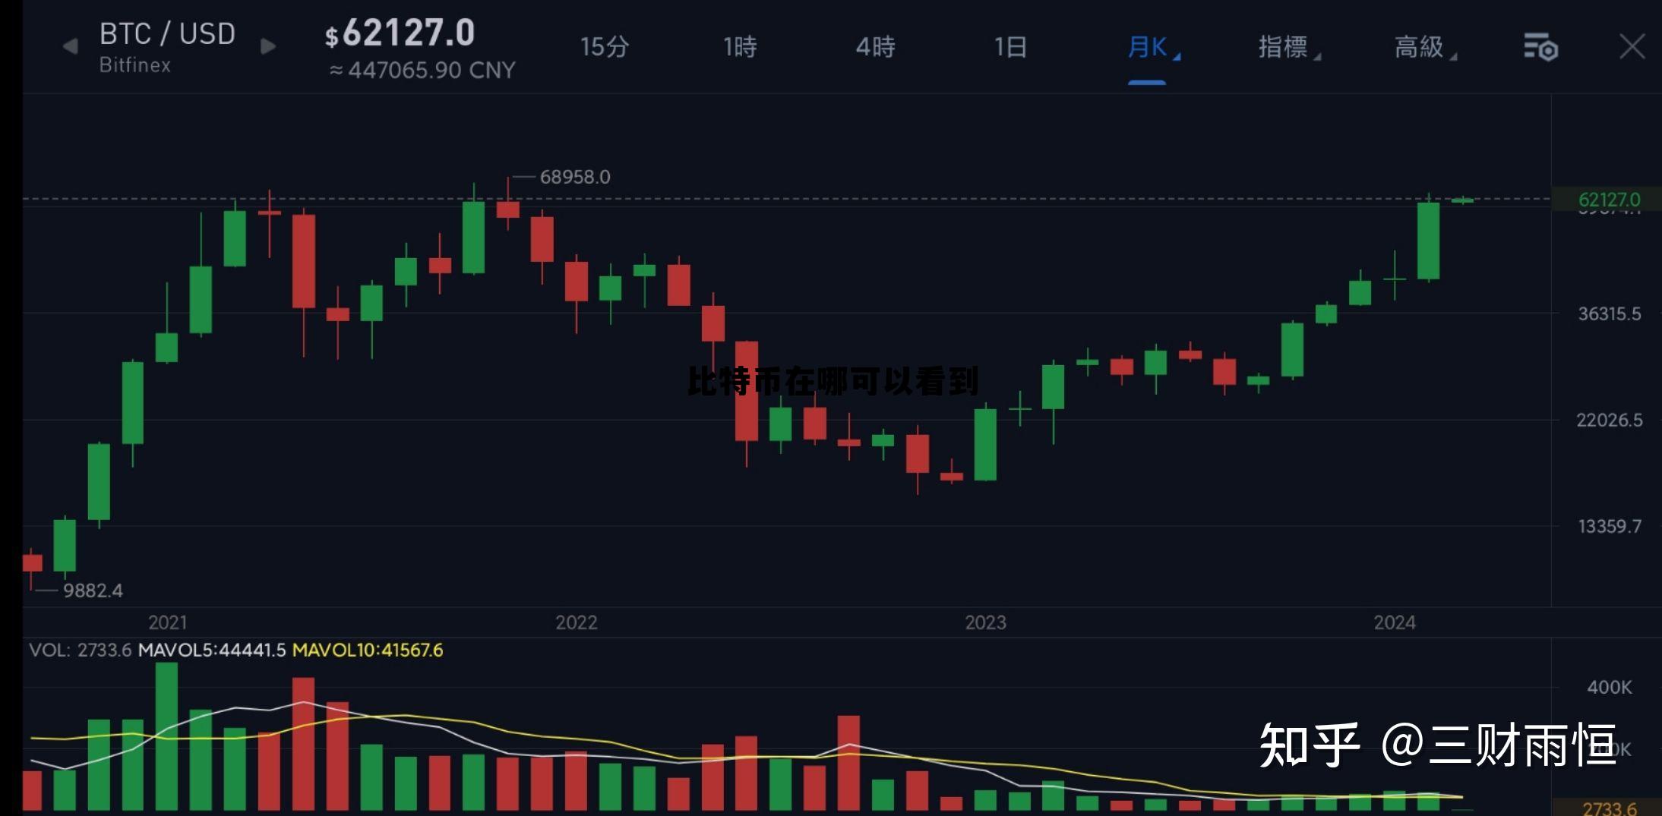Open the 指標 indicators dropdown

point(1287,47)
